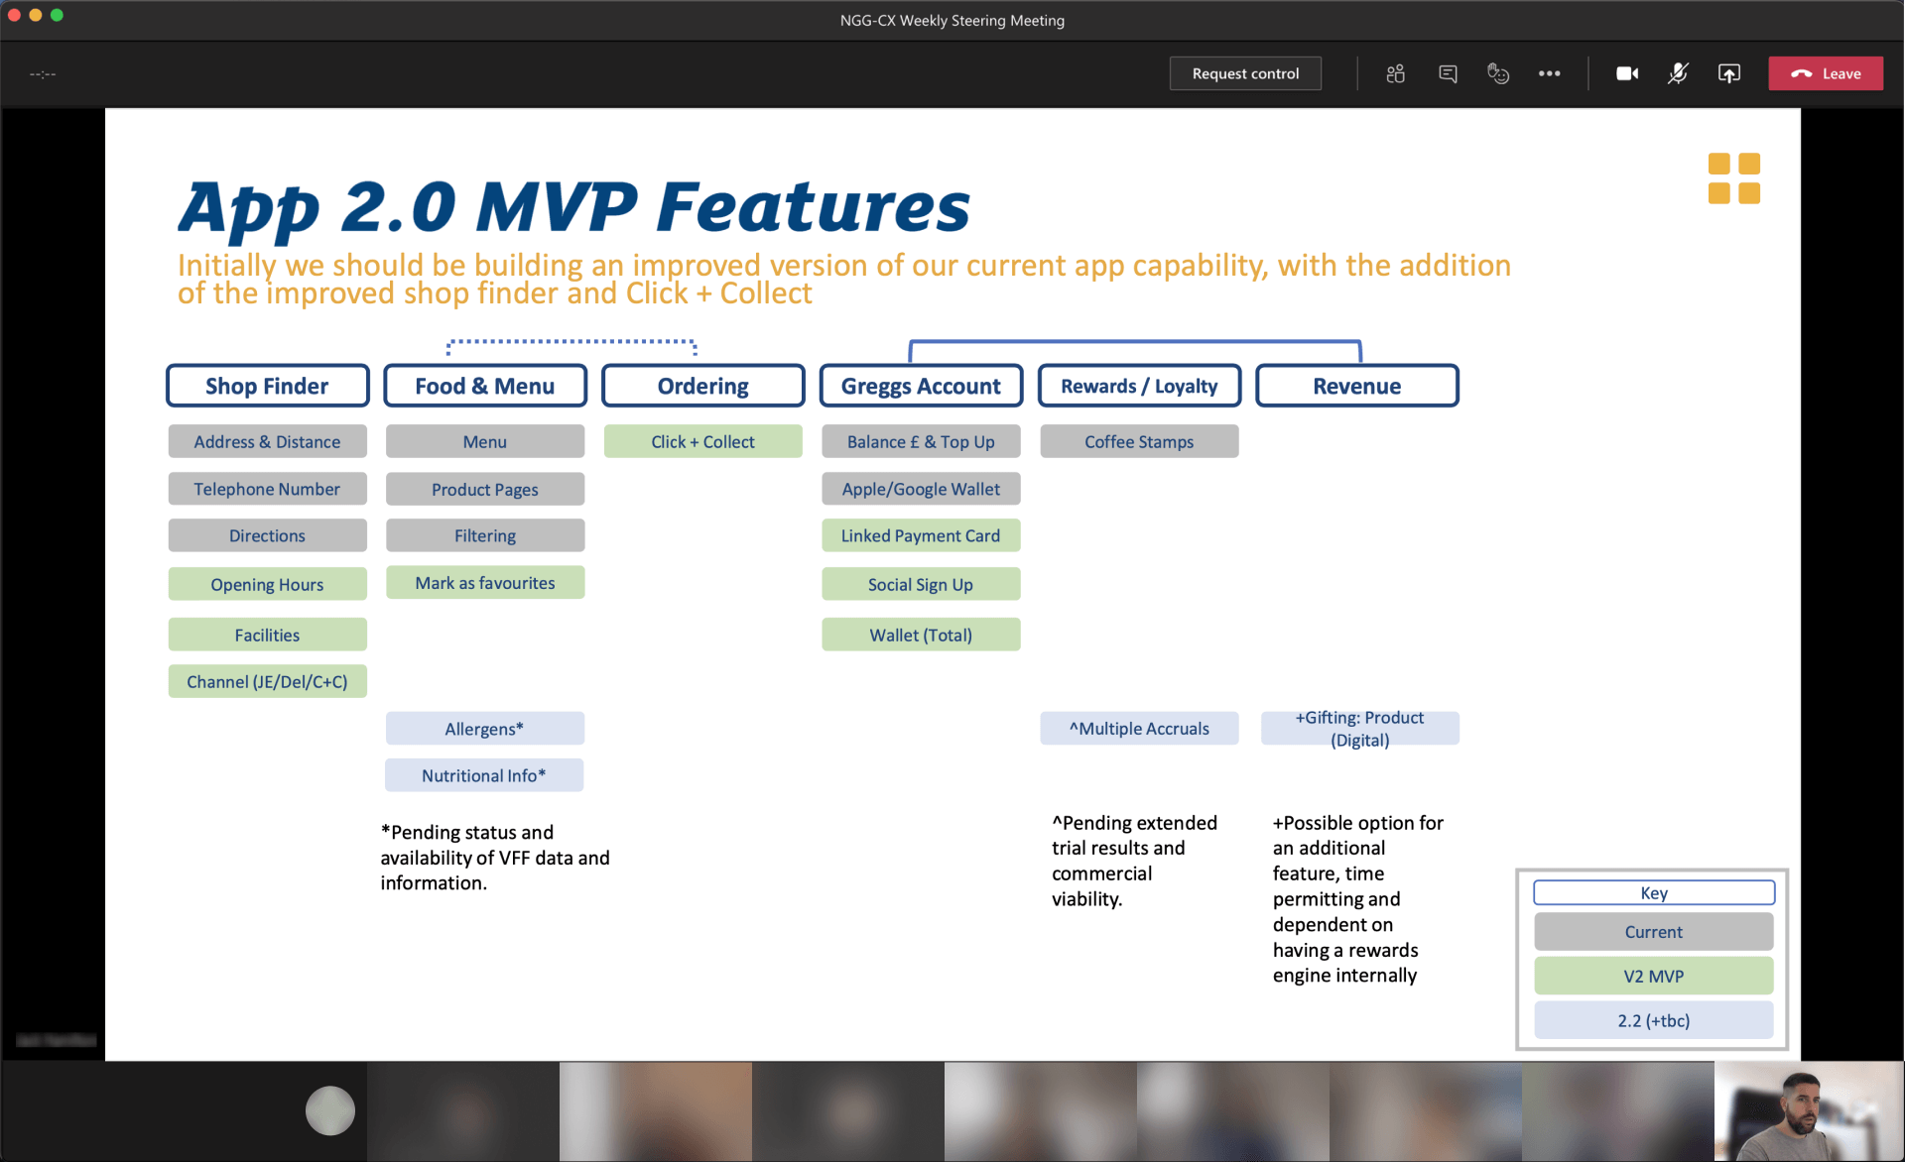Open the participants panel icon
This screenshot has width=1905, height=1162.
(x=1395, y=73)
